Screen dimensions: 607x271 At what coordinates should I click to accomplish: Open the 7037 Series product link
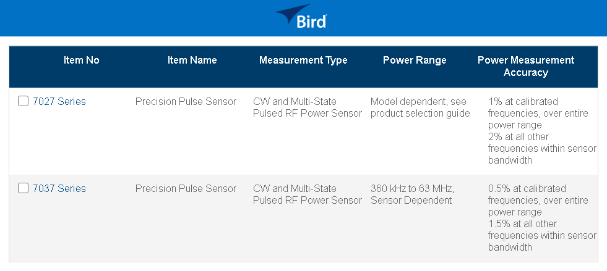click(x=59, y=189)
